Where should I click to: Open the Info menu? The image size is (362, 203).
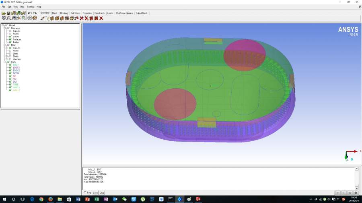(22, 7)
